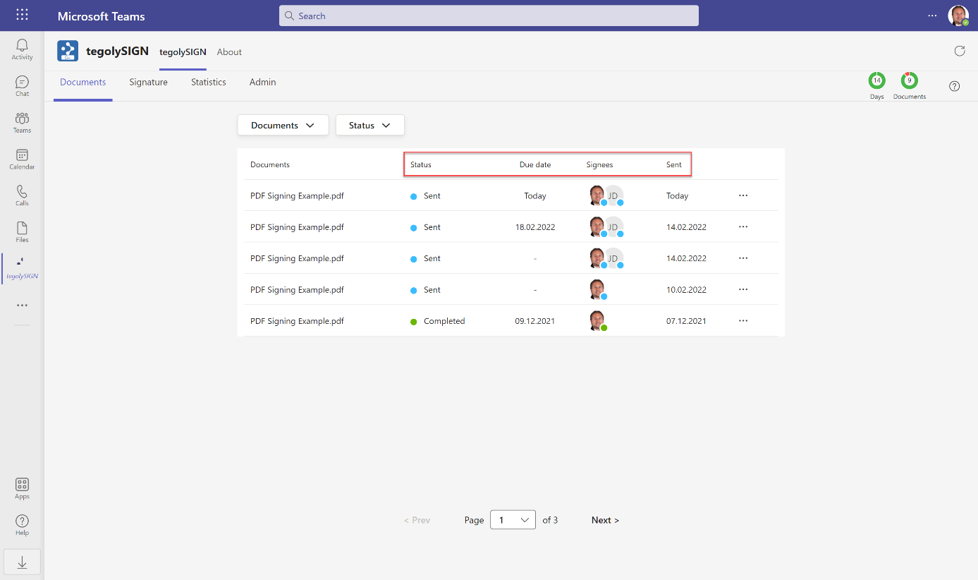978x580 pixels.
Task: Open the Microsoft Teams app launcher grid
Action: click(x=22, y=15)
